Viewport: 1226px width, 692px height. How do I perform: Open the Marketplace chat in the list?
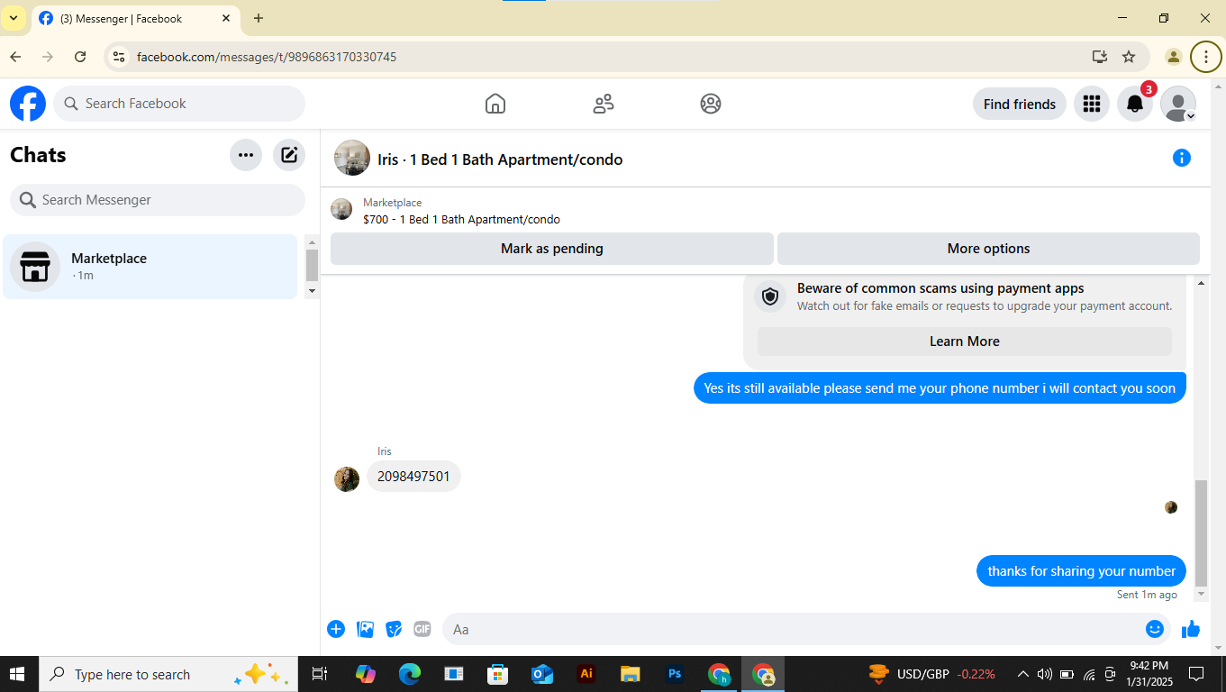point(150,267)
